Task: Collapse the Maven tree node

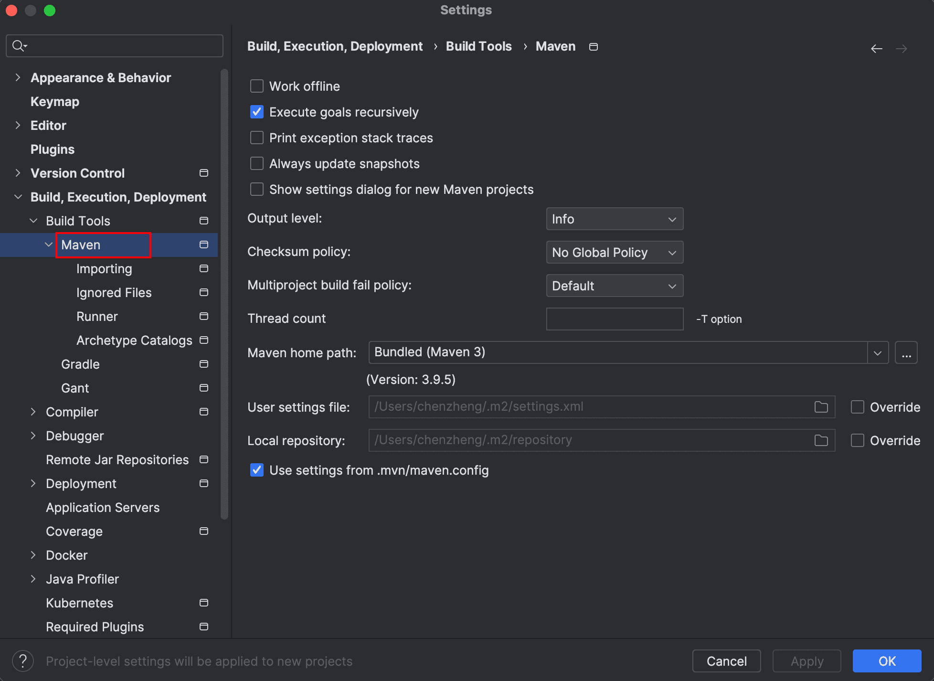Action: click(x=49, y=245)
